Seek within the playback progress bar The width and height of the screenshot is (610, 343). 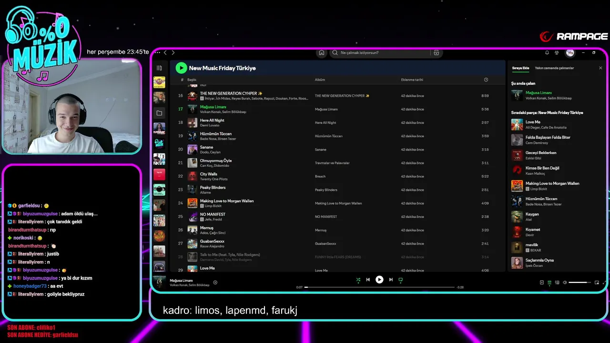(x=379, y=287)
